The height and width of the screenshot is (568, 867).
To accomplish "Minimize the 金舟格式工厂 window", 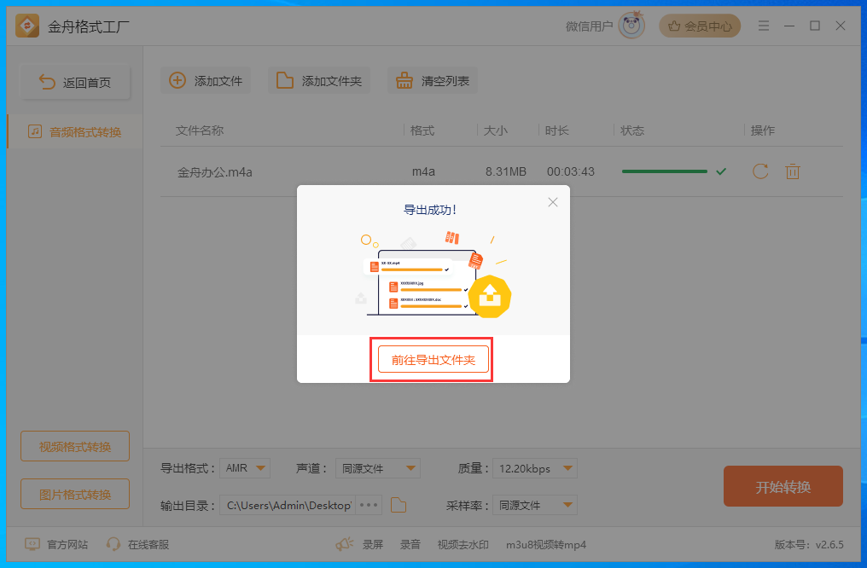I will tap(789, 26).
